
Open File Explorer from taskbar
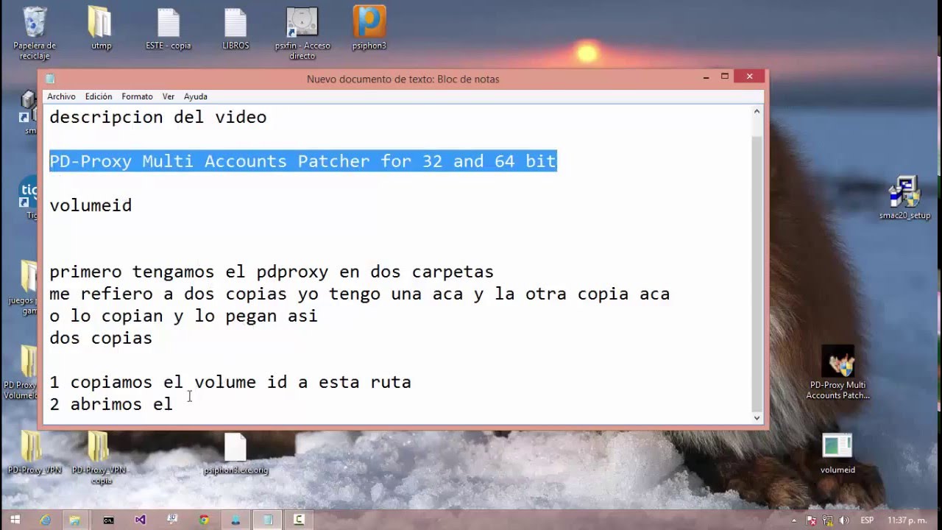coord(75,520)
